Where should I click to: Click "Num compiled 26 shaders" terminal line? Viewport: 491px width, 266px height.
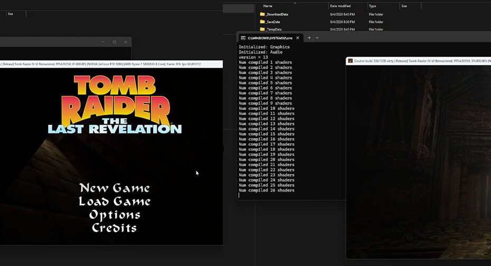(267, 191)
